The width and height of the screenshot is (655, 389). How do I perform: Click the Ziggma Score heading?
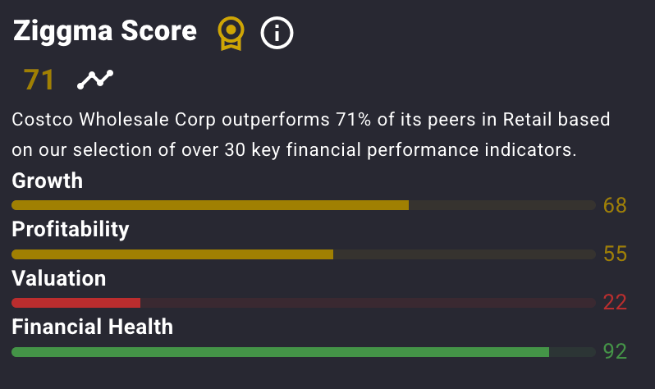pyautogui.click(x=105, y=31)
